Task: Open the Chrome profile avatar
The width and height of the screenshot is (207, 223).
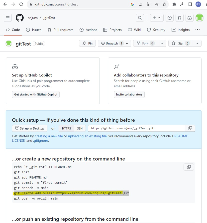Action: coord(198,4)
